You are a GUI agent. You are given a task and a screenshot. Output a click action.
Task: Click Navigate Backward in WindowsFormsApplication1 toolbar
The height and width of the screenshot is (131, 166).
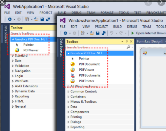(65, 33)
